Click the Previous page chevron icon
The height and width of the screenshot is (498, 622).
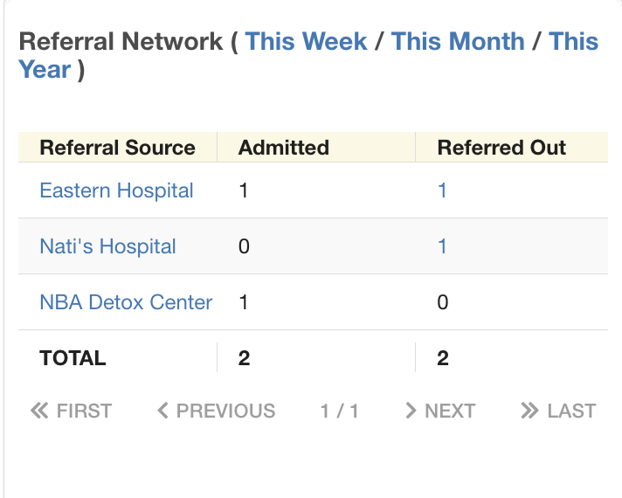pyautogui.click(x=162, y=411)
